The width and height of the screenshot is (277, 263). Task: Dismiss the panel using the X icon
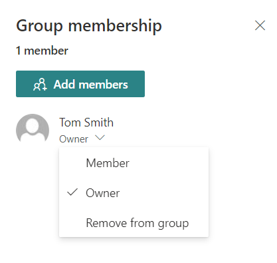[x=260, y=25]
